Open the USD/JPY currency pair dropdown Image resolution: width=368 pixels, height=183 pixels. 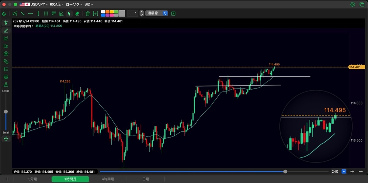tap(34, 4)
